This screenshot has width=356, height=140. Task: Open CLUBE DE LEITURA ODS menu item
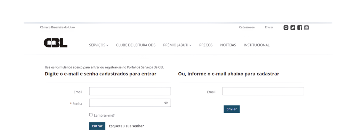(136, 45)
